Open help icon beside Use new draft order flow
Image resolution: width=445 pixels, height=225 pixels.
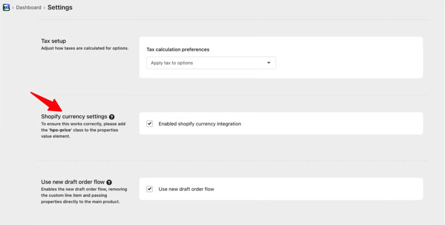(109, 182)
